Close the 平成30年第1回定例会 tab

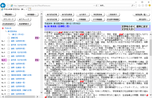[26, 9]
